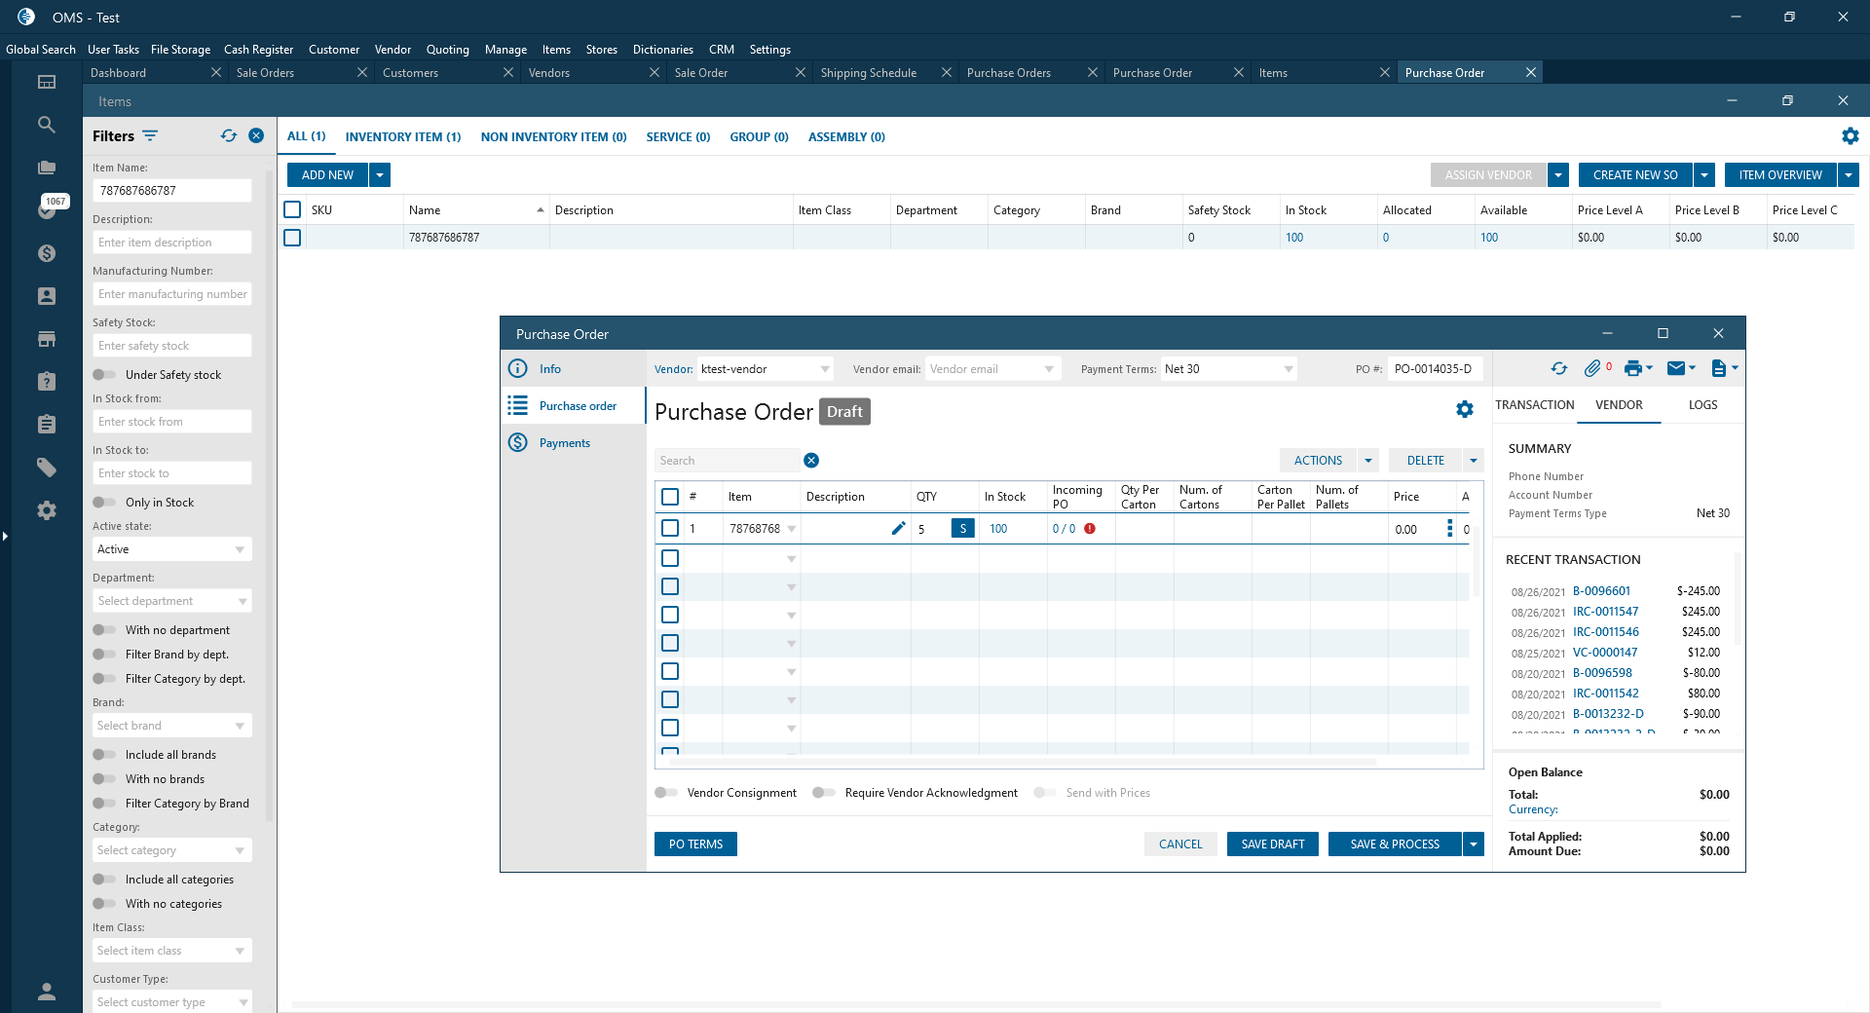Click the printer icon in Purchase Order

(1633, 368)
